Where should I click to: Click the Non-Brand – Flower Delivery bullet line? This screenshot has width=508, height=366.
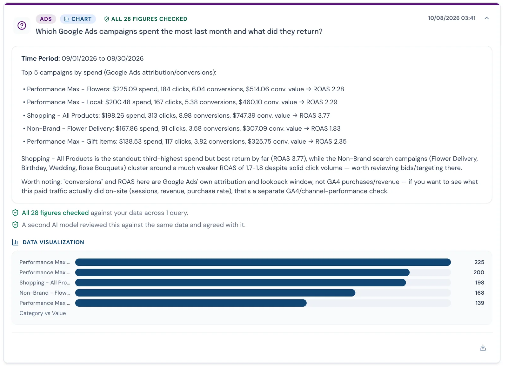click(x=182, y=128)
